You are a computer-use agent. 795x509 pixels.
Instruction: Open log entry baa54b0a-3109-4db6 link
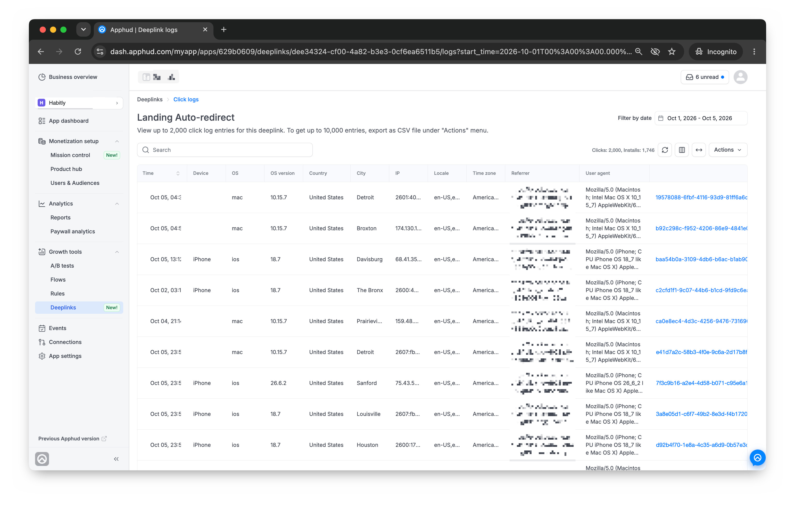coord(701,259)
